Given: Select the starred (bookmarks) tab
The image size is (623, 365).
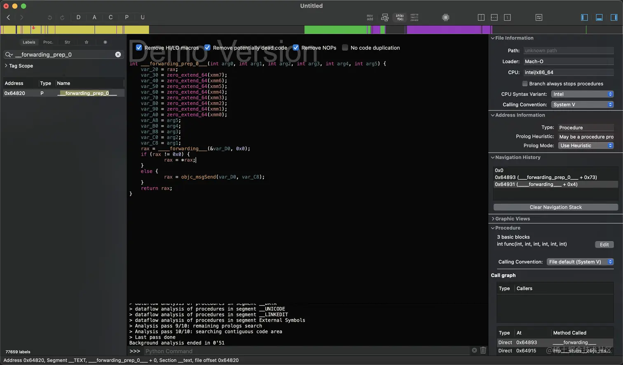Looking at the screenshot, I should pos(86,42).
